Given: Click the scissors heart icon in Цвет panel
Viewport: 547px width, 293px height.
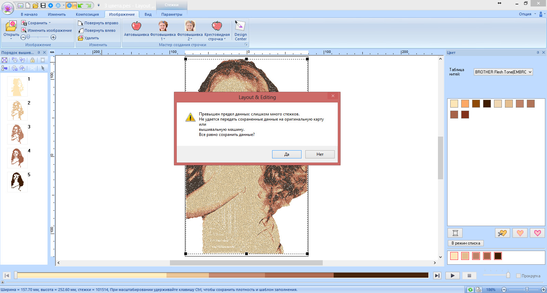Looking at the screenshot, I should tap(502, 233).
